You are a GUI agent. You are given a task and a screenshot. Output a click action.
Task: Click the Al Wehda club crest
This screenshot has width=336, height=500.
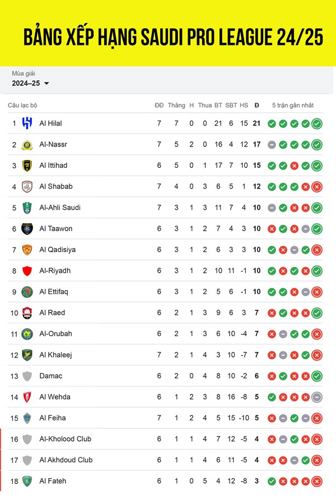point(27,397)
